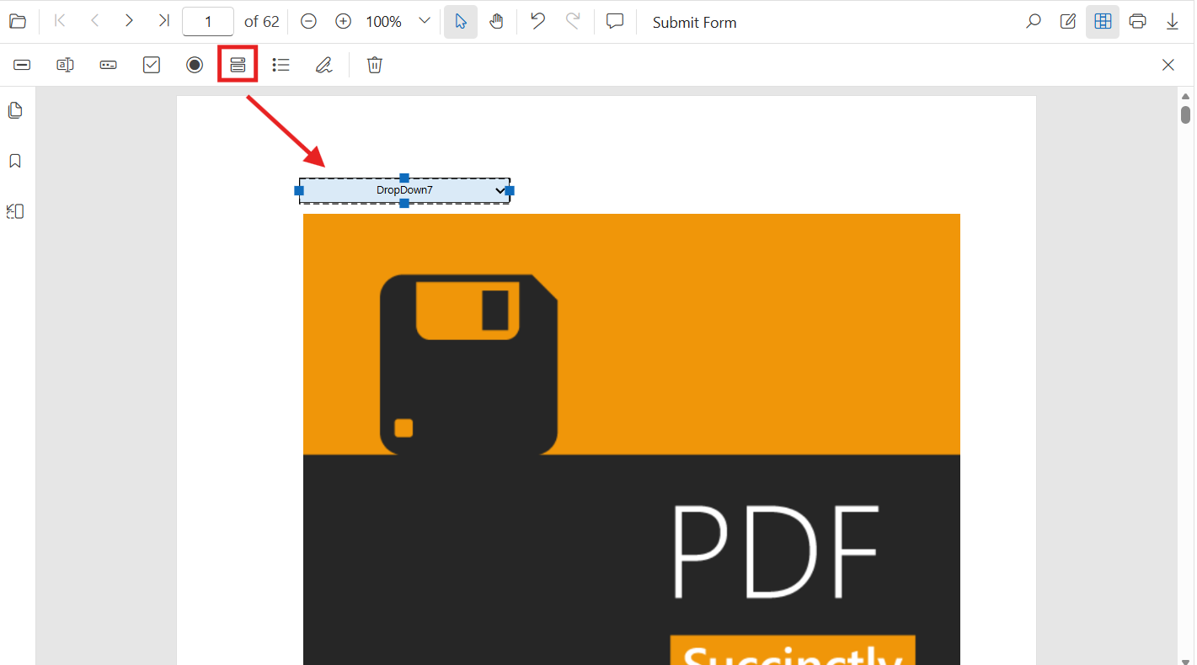
Task: Select the text selection cursor tool
Action: 461,22
